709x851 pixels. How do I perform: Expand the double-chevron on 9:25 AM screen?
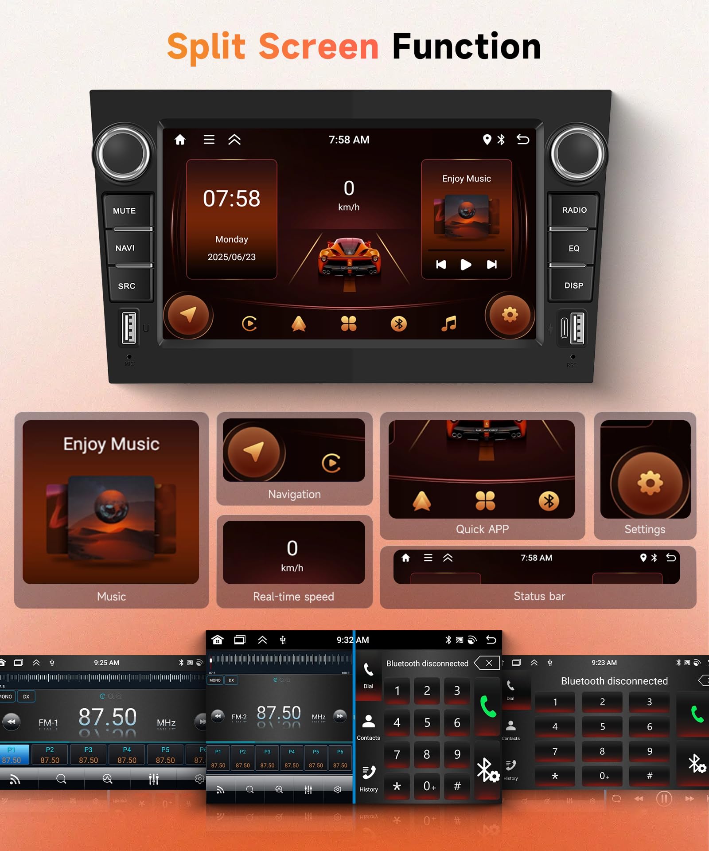[36, 663]
